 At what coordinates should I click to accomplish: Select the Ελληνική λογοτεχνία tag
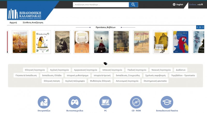coord(35,70)
